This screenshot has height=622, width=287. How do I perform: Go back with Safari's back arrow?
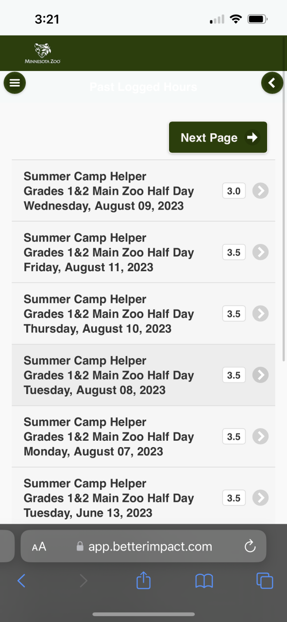pyautogui.click(x=21, y=581)
